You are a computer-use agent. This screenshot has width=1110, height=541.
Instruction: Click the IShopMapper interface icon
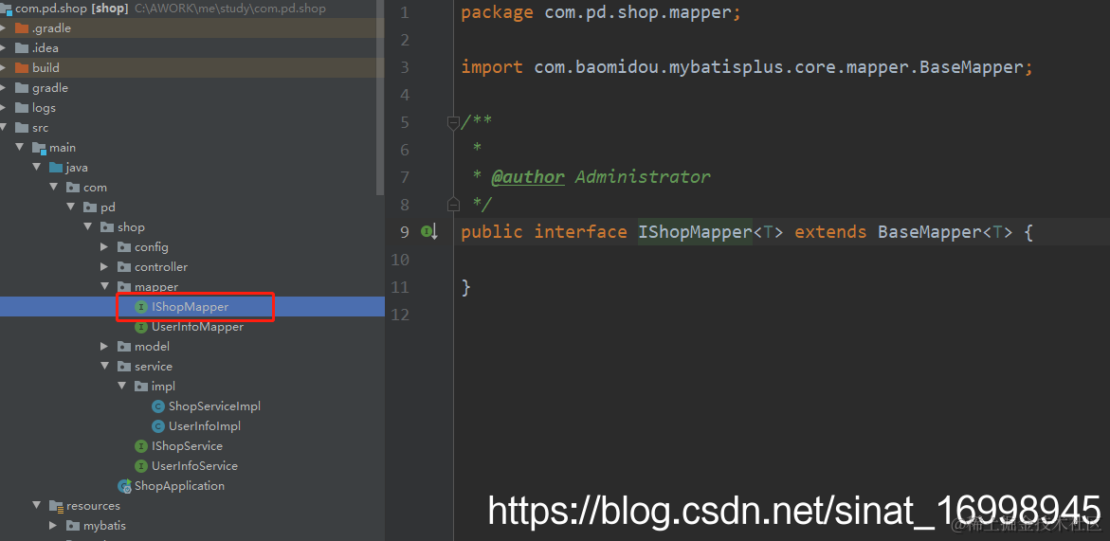pos(141,307)
